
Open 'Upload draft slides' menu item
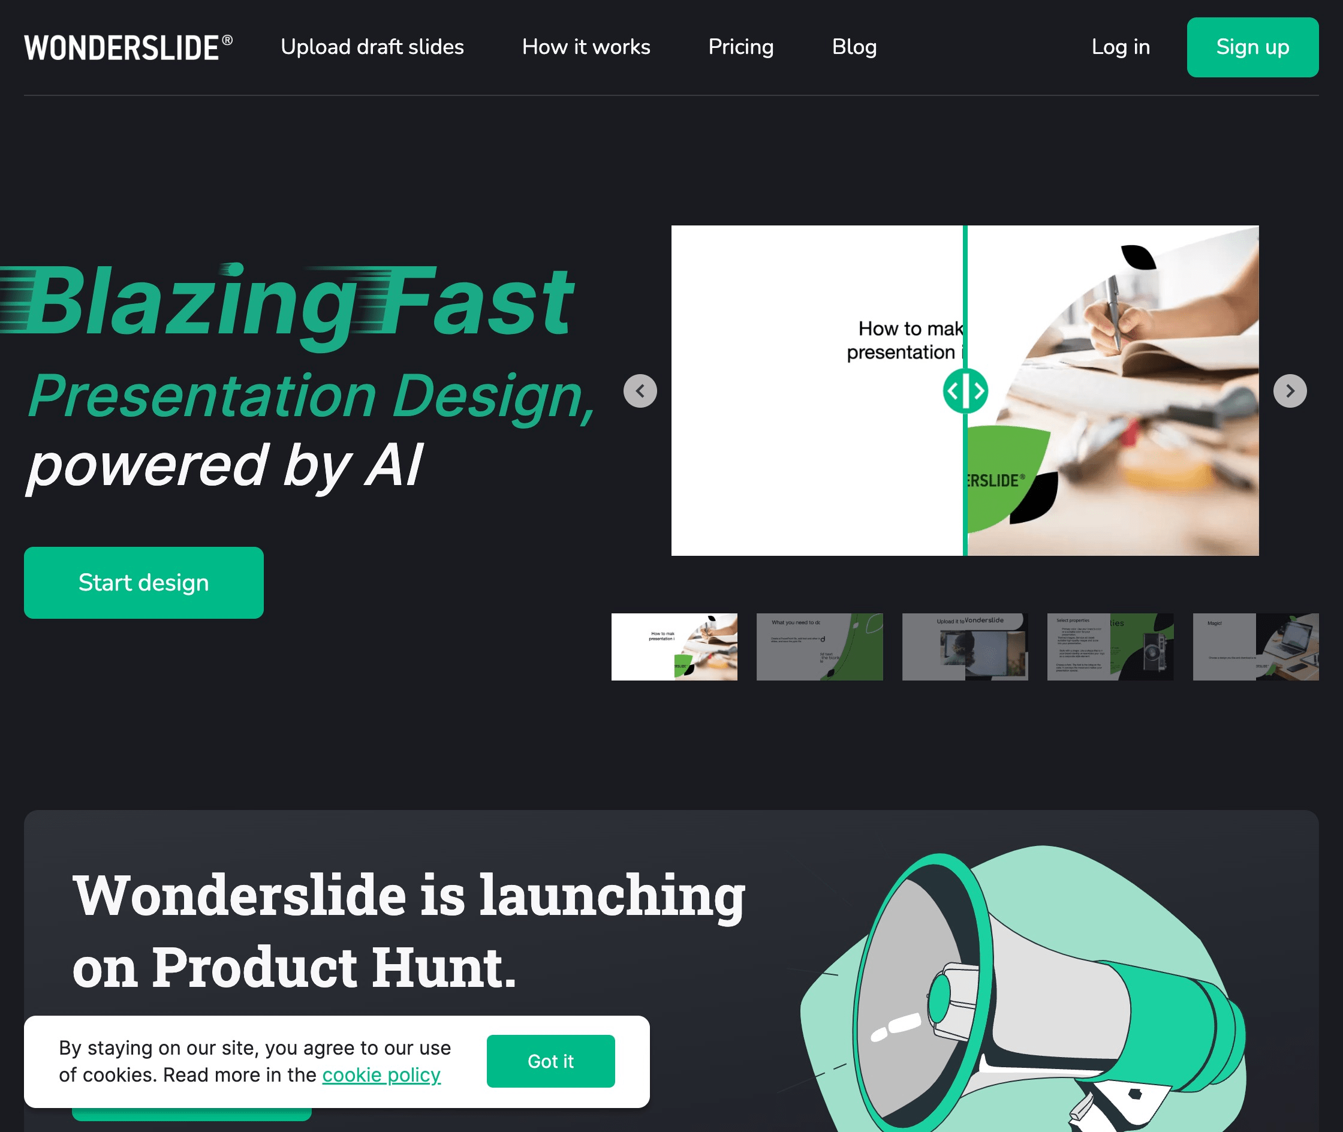tap(372, 47)
